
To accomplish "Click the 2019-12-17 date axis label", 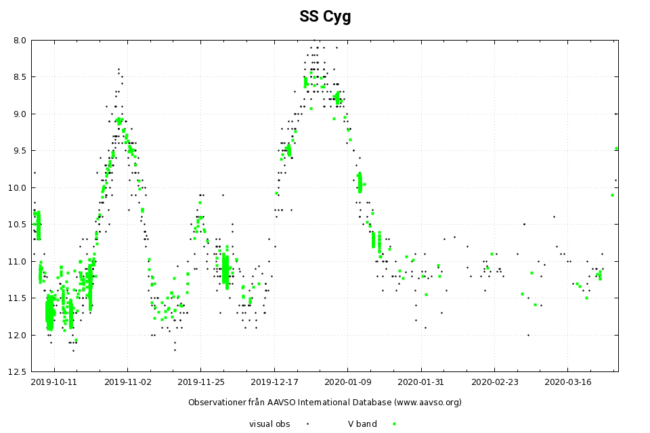I will pyautogui.click(x=274, y=382).
